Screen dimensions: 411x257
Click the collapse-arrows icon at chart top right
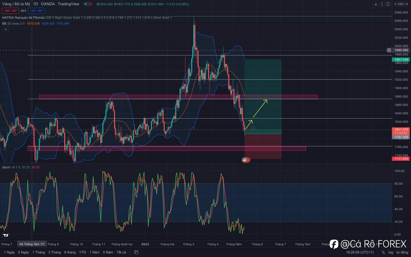click(382, 4)
